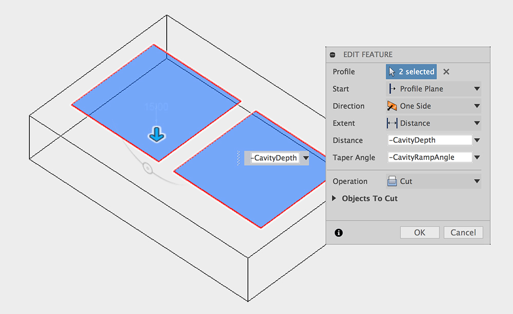This screenshot has height=314, width=513.
Task: Open the Direction dropdown
Action: click(x=477, y=106)
